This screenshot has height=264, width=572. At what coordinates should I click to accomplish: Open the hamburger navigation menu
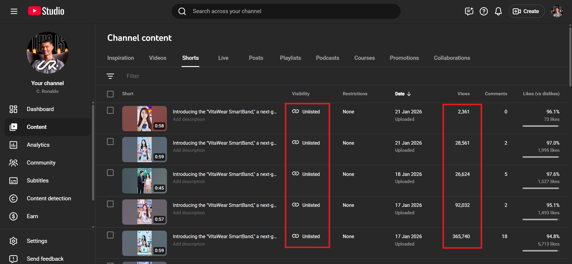tap(14, 11)
